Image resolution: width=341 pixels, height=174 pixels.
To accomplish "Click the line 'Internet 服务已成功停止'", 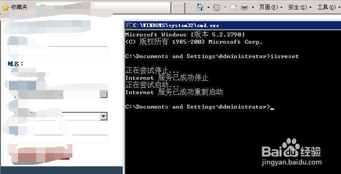I will (167, 78).
